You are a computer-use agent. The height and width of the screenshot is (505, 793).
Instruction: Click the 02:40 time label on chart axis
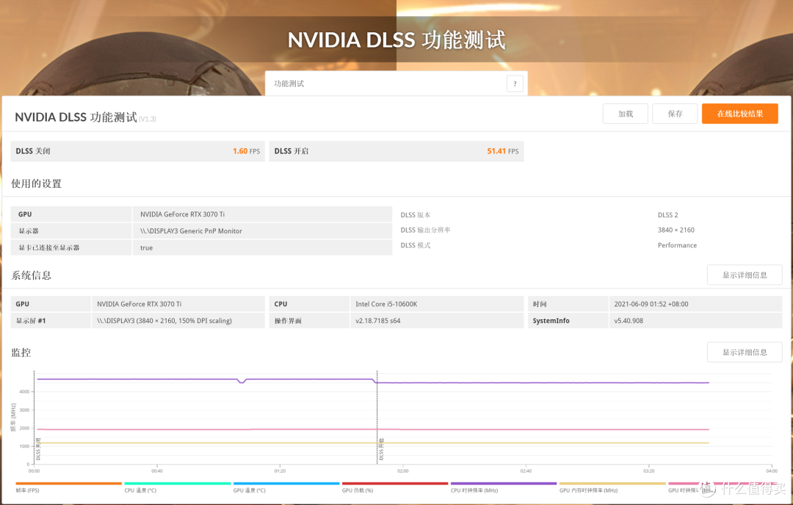(x=526, y=471)
